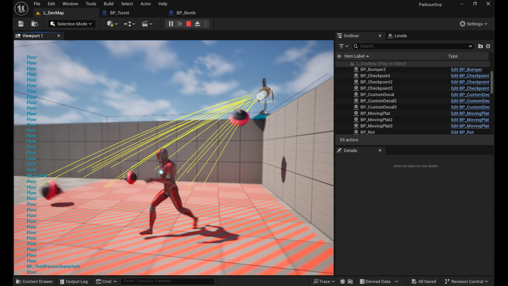
Task: Select BP_MovingPlat2 row in Outliner
Action: 412,120
